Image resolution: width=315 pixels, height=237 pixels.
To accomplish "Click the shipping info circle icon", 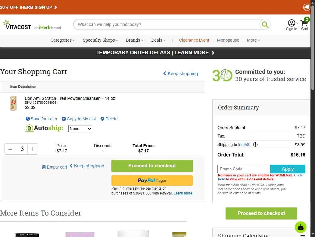I will pos(255,145).
